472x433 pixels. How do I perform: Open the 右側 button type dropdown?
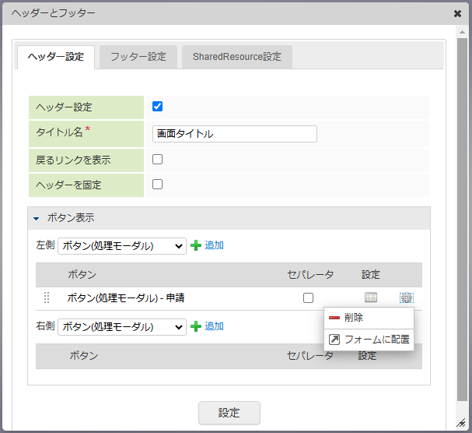[x=122, y=326]
